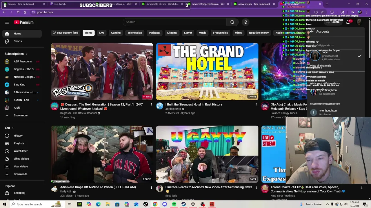This screenshot has width=371, height=208.
Task: Click the search magnifier button
Action: coord(232,22)
